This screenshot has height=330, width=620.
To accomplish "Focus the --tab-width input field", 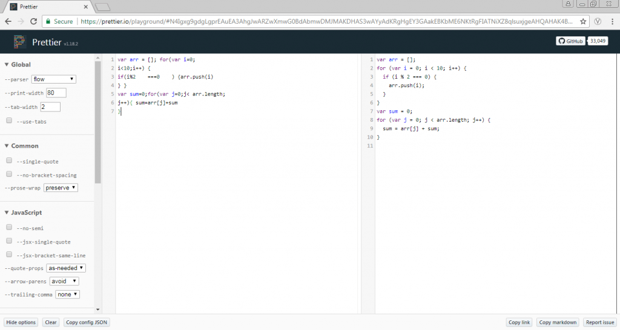I will click(x=50, y=107).
